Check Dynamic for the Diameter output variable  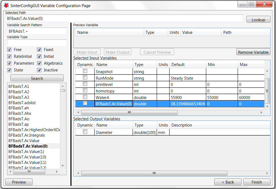click(85, 132)
